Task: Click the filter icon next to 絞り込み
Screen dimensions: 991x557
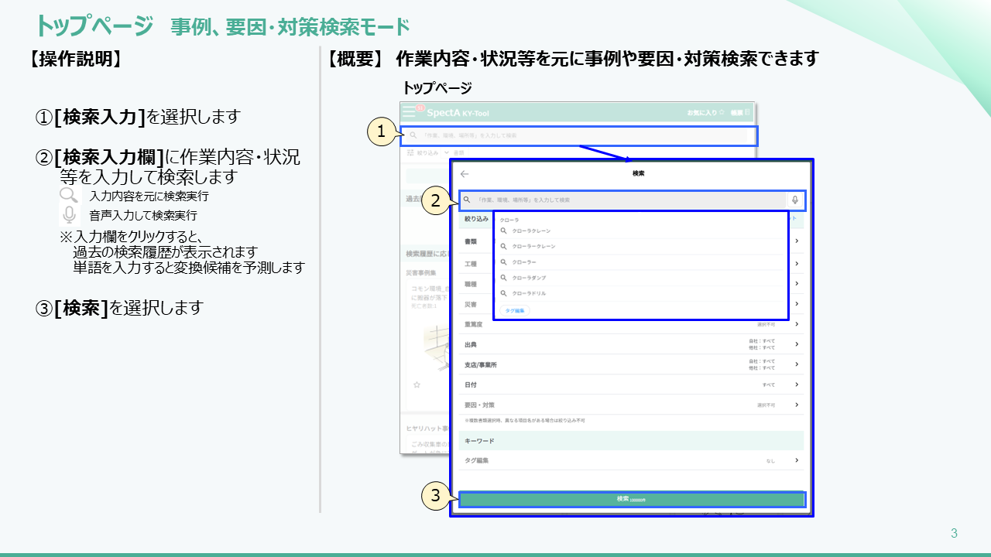Action: [410, 153]
